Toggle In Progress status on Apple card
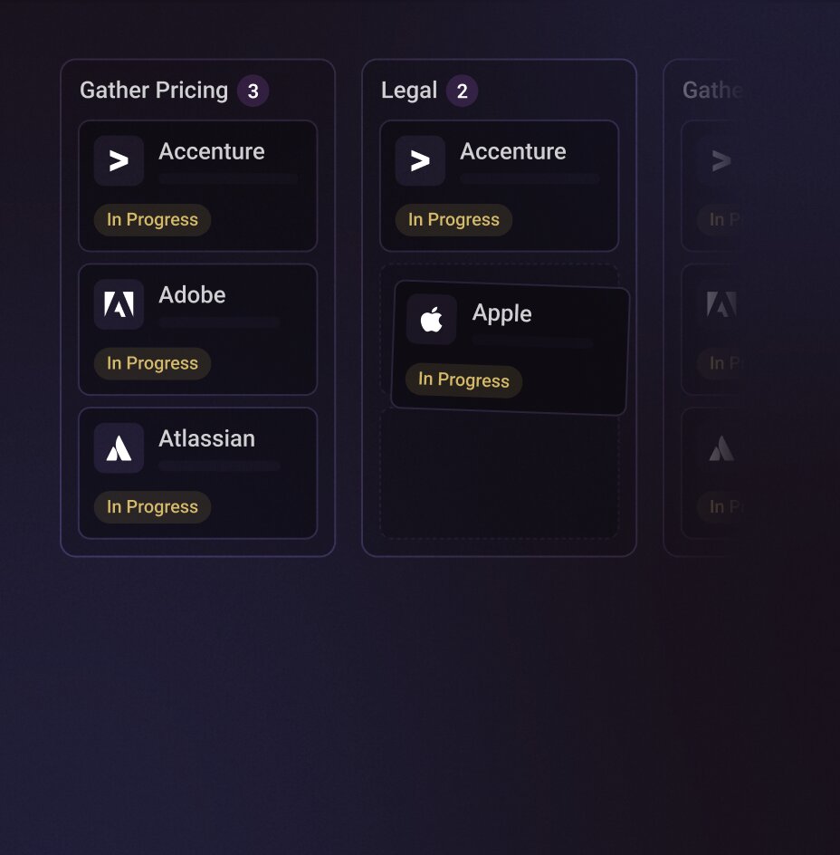This screenshot has width=840, height=855. pyautogui.click(x=463, y=380)
